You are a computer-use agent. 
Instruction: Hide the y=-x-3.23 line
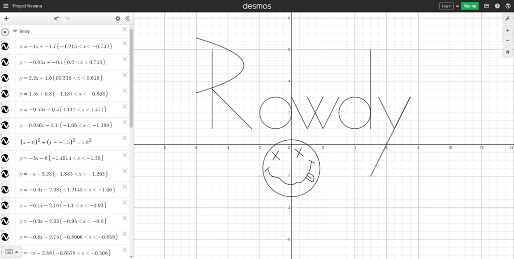click(x=5, y=174)
